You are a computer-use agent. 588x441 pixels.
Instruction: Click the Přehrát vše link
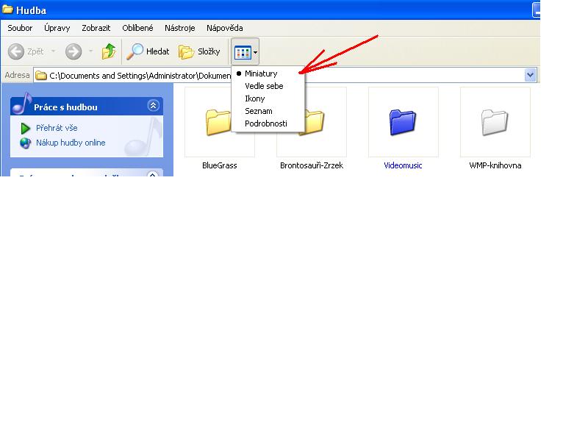coord(57,128)
